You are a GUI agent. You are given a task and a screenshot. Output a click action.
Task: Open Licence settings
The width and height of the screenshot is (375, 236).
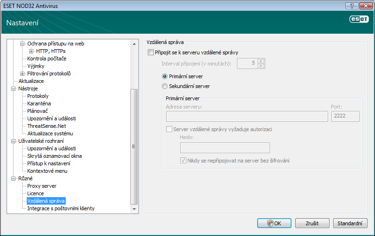(35, 193)
